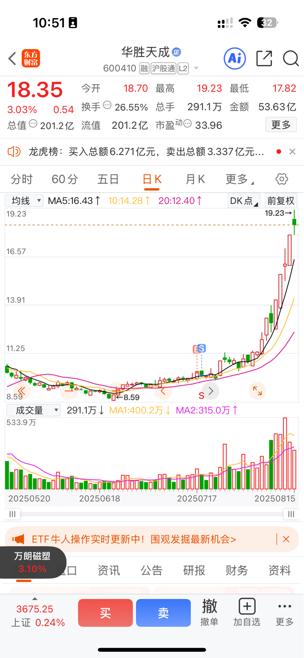Tap the latest price 18.35
The width and height of the screenshot is (304, 658).
click(35, 90)
